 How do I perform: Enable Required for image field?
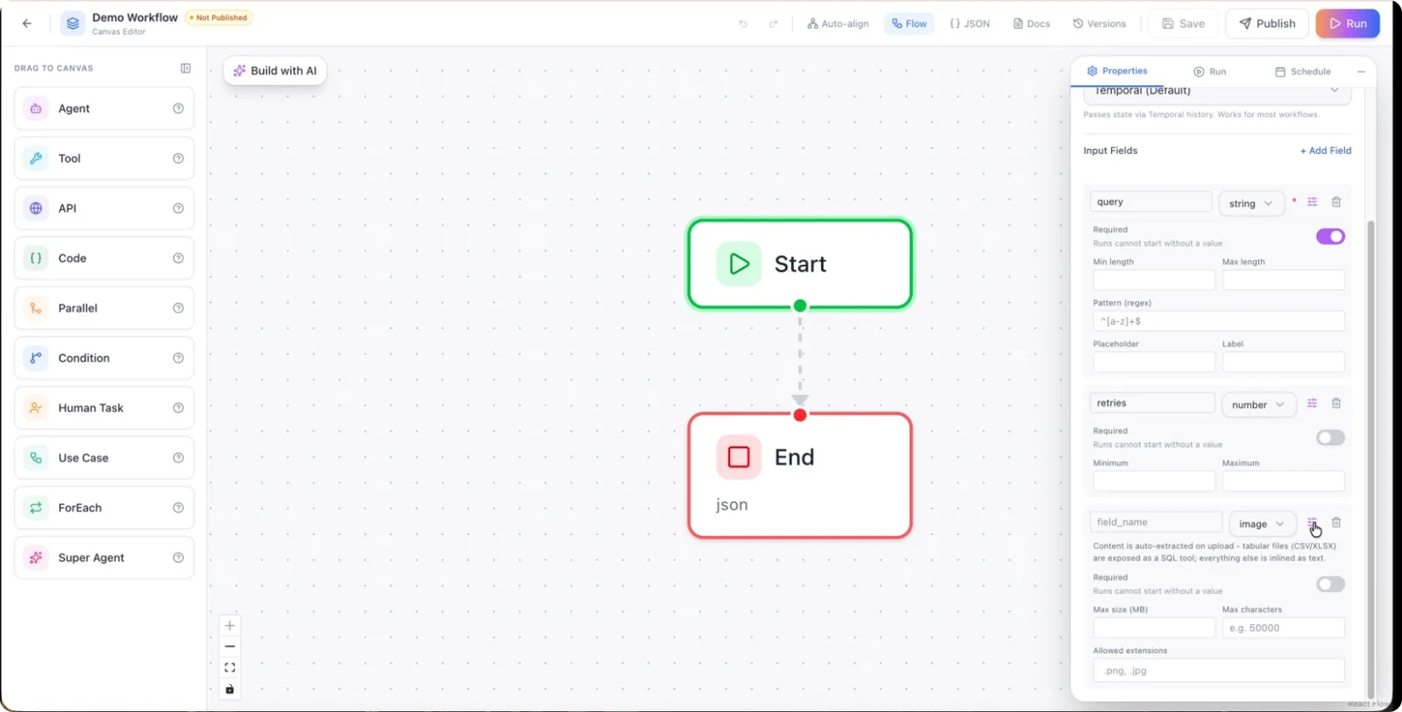(1330, 584)
